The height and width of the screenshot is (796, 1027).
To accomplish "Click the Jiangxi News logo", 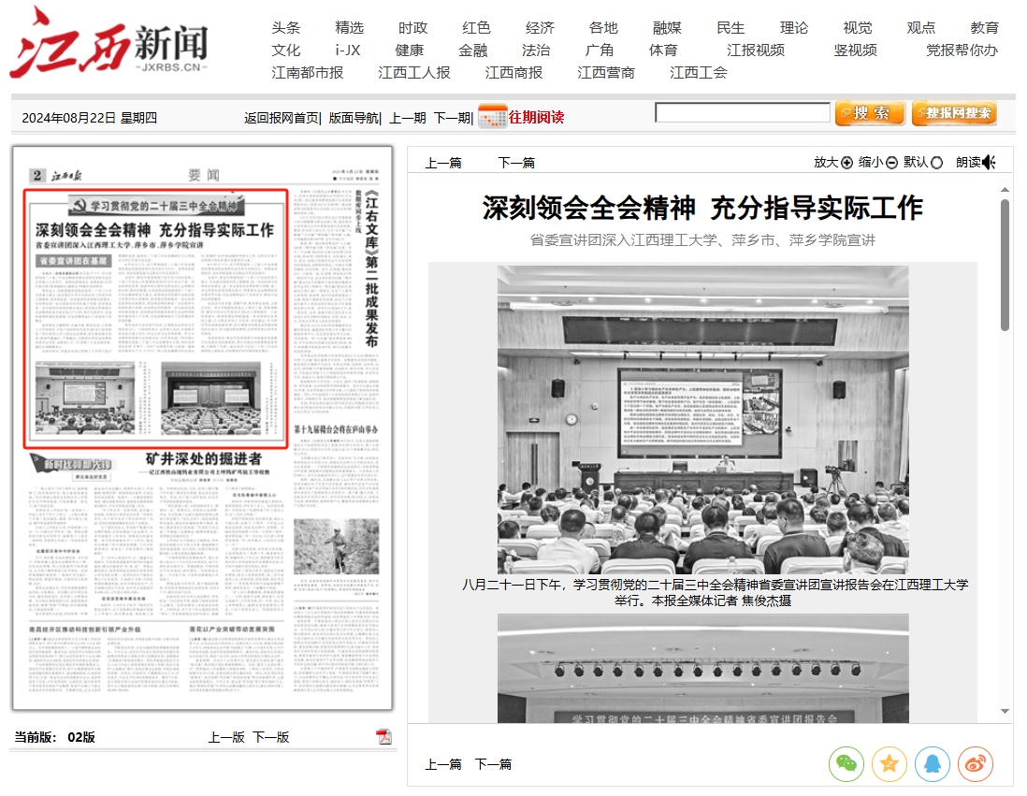I will click(108, 43).
